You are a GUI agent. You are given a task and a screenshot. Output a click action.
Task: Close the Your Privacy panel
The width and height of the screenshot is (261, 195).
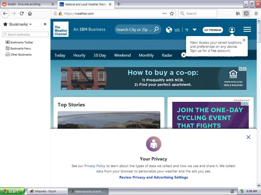click(x=248, y=137)
